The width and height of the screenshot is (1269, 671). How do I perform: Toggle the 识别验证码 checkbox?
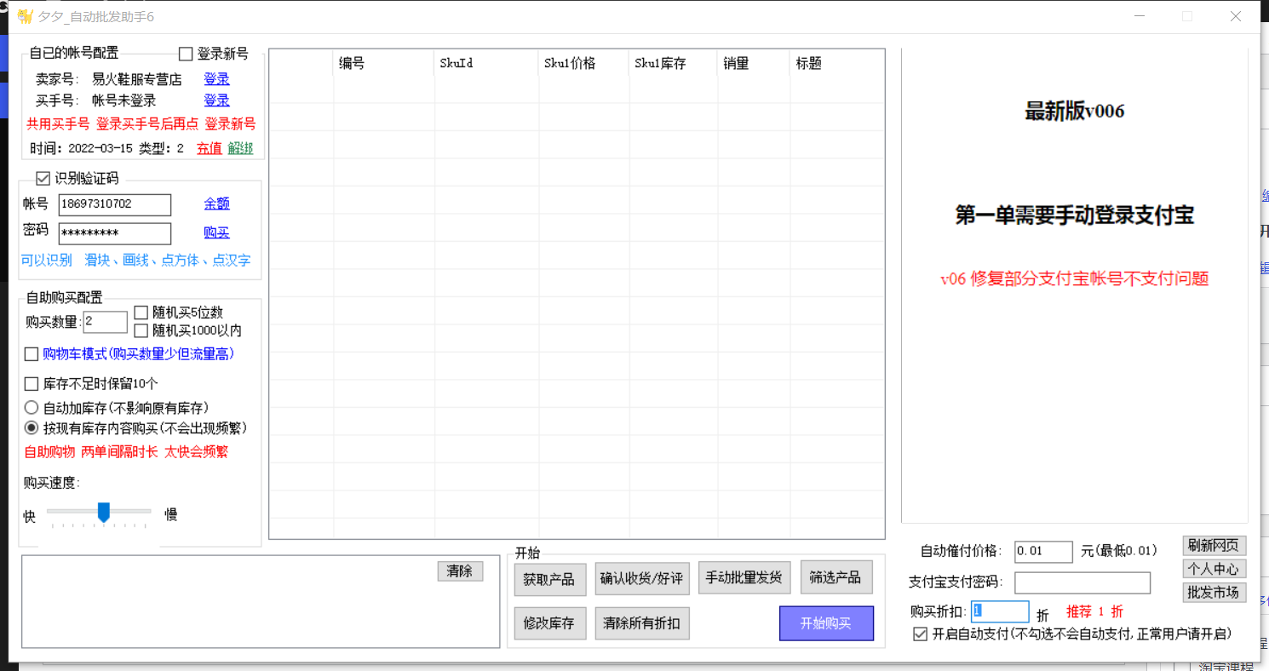coord(43,179)
